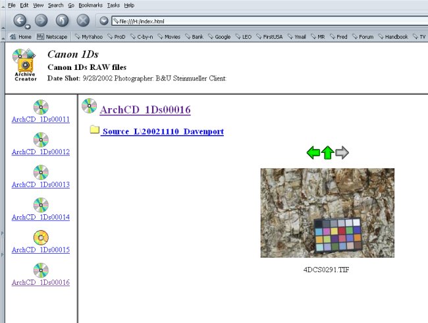Click the large CD icon beside ArchCD_1Ds00016 heading

pyautogui.click(x=90, y=105)
